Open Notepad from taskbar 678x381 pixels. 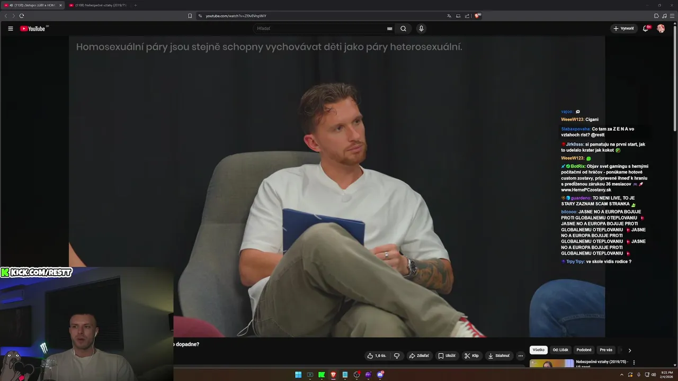[x=345, y=375]
